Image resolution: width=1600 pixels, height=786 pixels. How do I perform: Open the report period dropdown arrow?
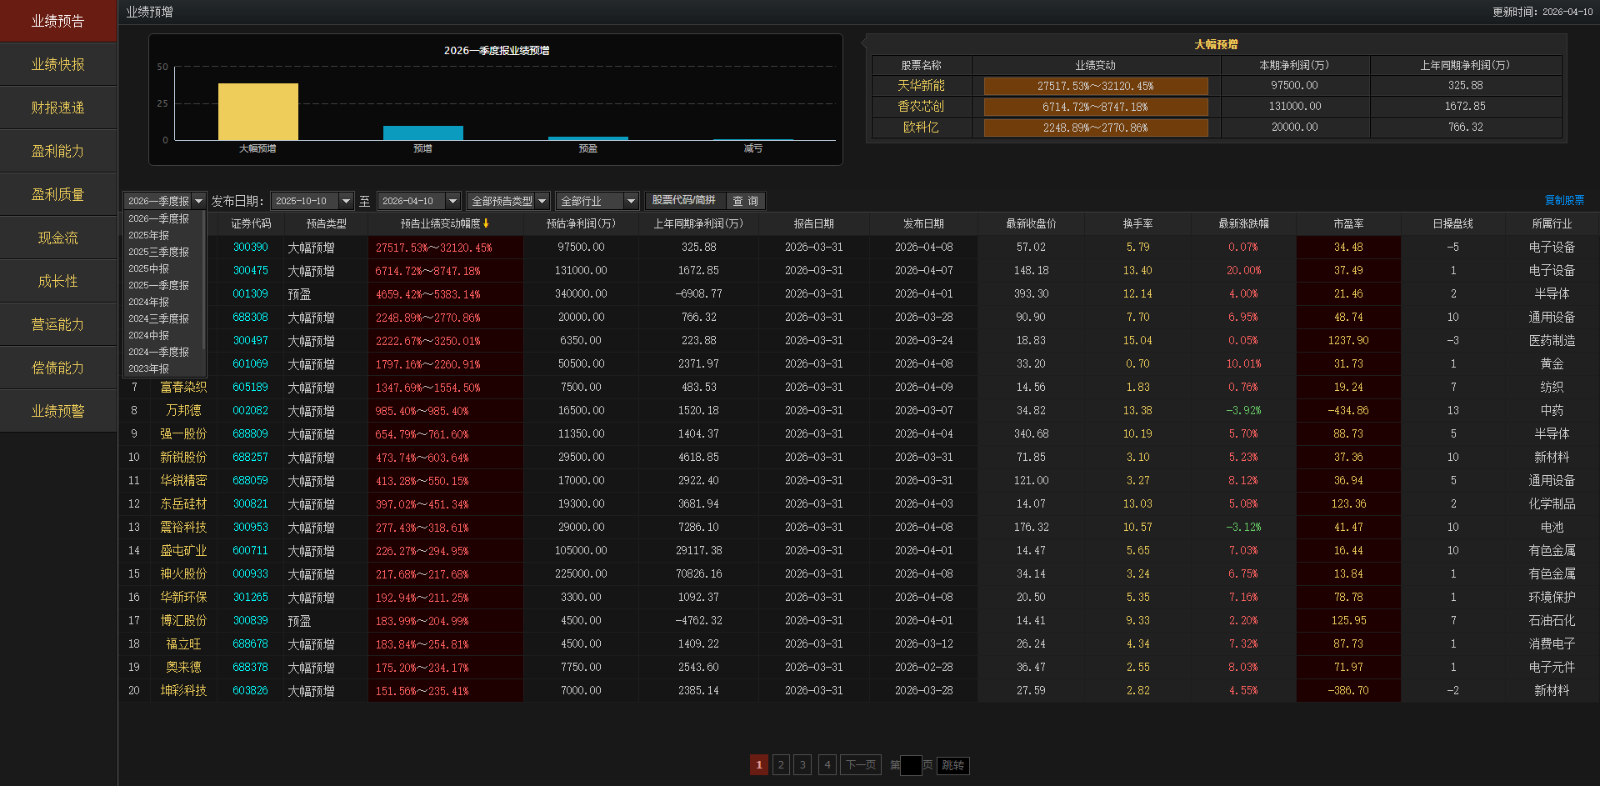(198, 201)
